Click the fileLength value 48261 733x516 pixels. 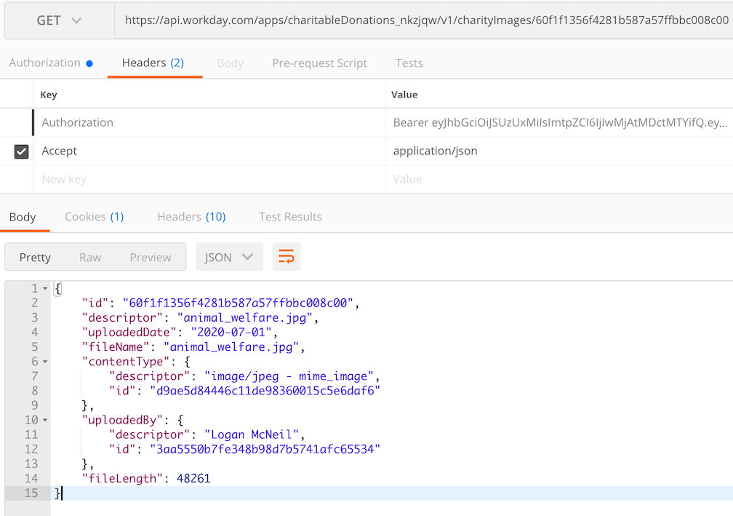tap(193, 479)
